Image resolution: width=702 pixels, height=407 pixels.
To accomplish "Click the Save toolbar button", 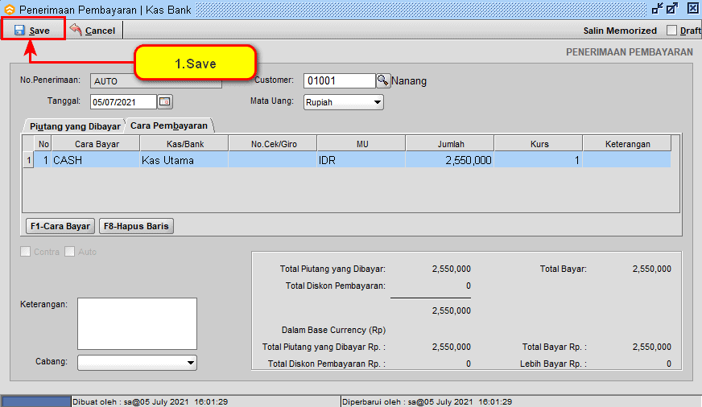I will point(33,30).
